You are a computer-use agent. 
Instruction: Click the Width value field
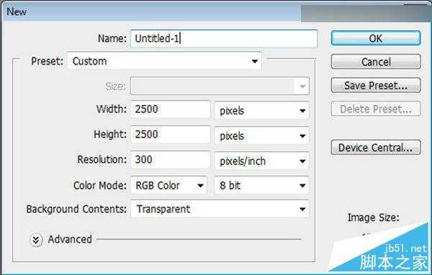[x=170, y=109]
